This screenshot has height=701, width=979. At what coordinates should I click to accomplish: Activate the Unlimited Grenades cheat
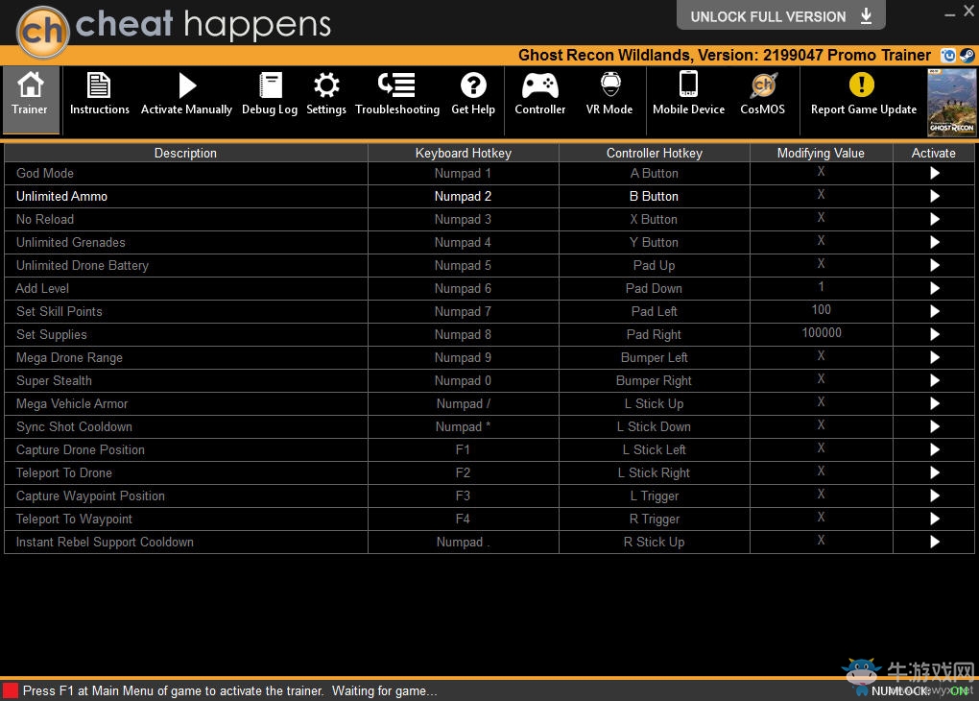click(x=934, y=242)
